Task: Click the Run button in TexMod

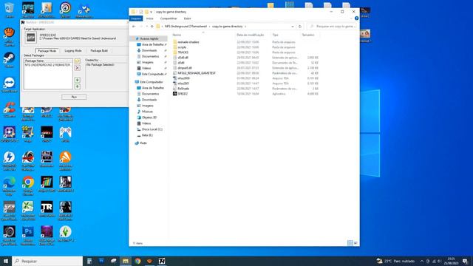Action: click(x=74, y=97)
